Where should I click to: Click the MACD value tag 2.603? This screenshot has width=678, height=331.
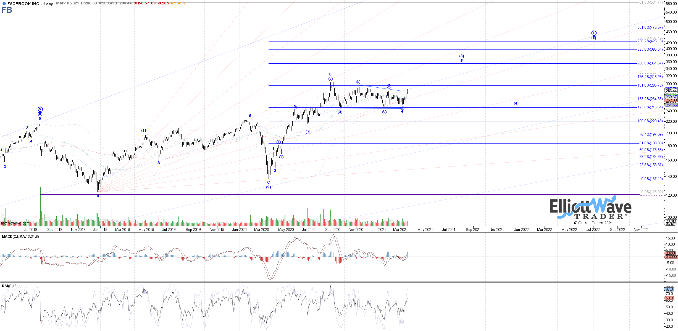(671, 253)
